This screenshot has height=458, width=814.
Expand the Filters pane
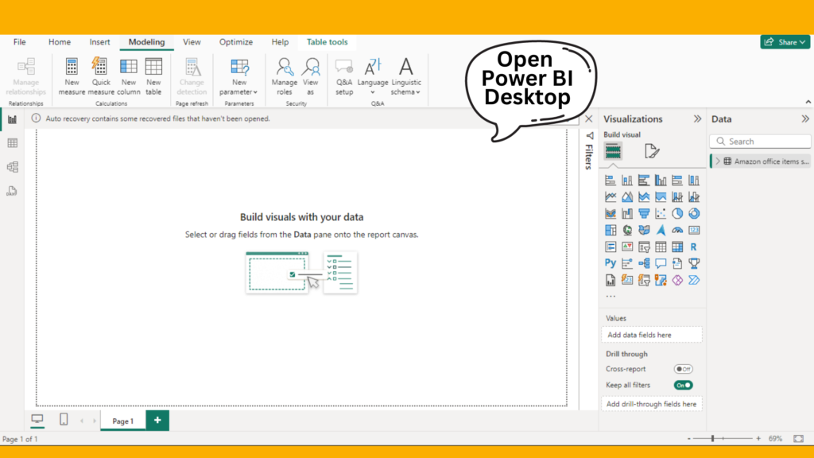coord(589,136)
